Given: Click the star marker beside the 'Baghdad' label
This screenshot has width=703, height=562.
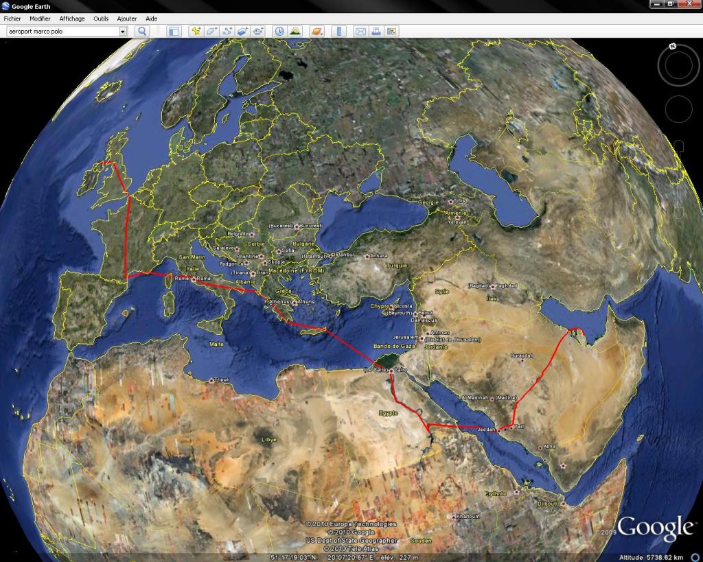Looking at the screenshot, I should pyautogui.click(x=493, y=286).
